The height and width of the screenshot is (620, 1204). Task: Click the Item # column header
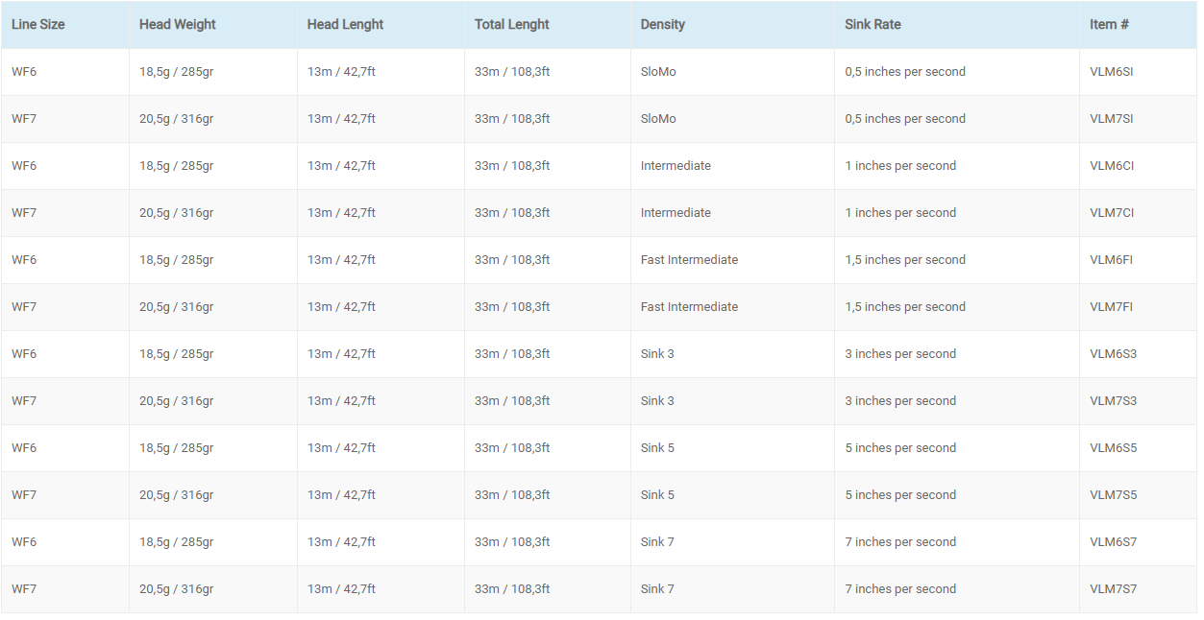pyautogui.click(x=1109, y=25)
